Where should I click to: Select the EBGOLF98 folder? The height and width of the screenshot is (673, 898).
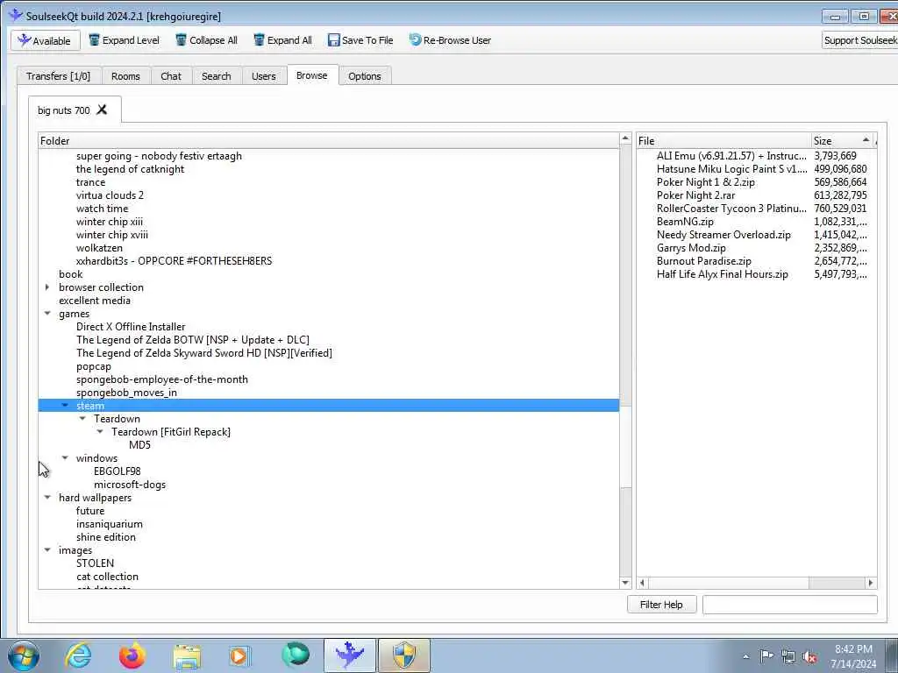tap(118, 471)
